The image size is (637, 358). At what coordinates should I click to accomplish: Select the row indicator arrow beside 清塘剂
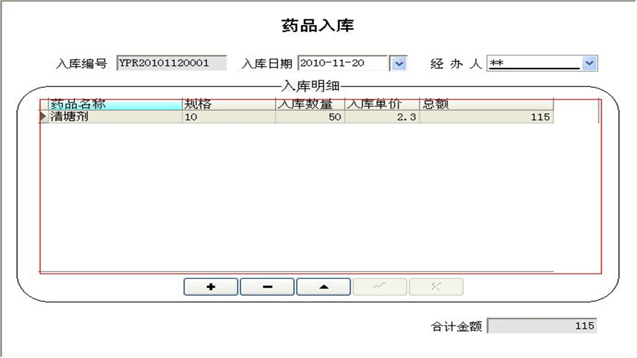[x=44, y=117]
